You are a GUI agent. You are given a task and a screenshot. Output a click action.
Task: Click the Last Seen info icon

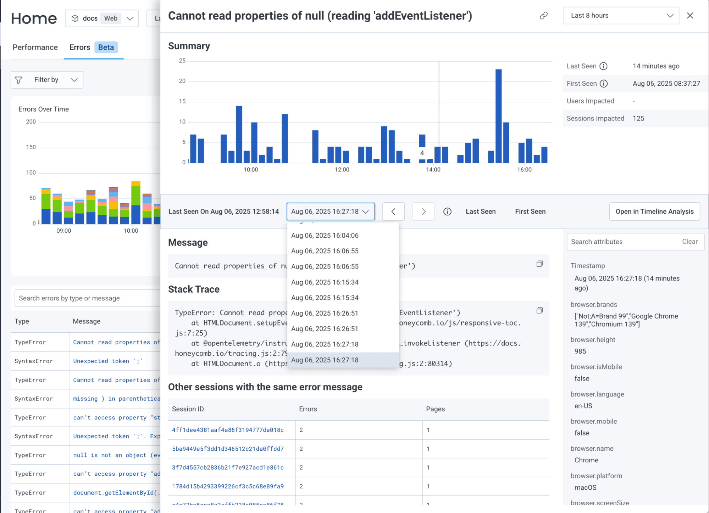point(603,66)
